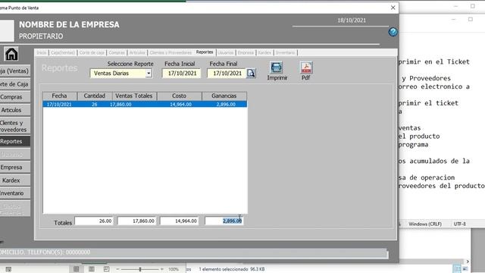Click the Totales field showing 26.00
Viewport: 485px width, 273px height.
coord(94,221)
